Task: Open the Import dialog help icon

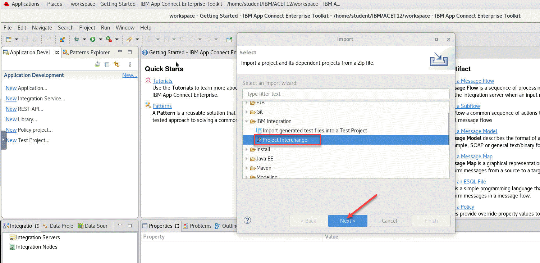Action: tap(247, 221)
